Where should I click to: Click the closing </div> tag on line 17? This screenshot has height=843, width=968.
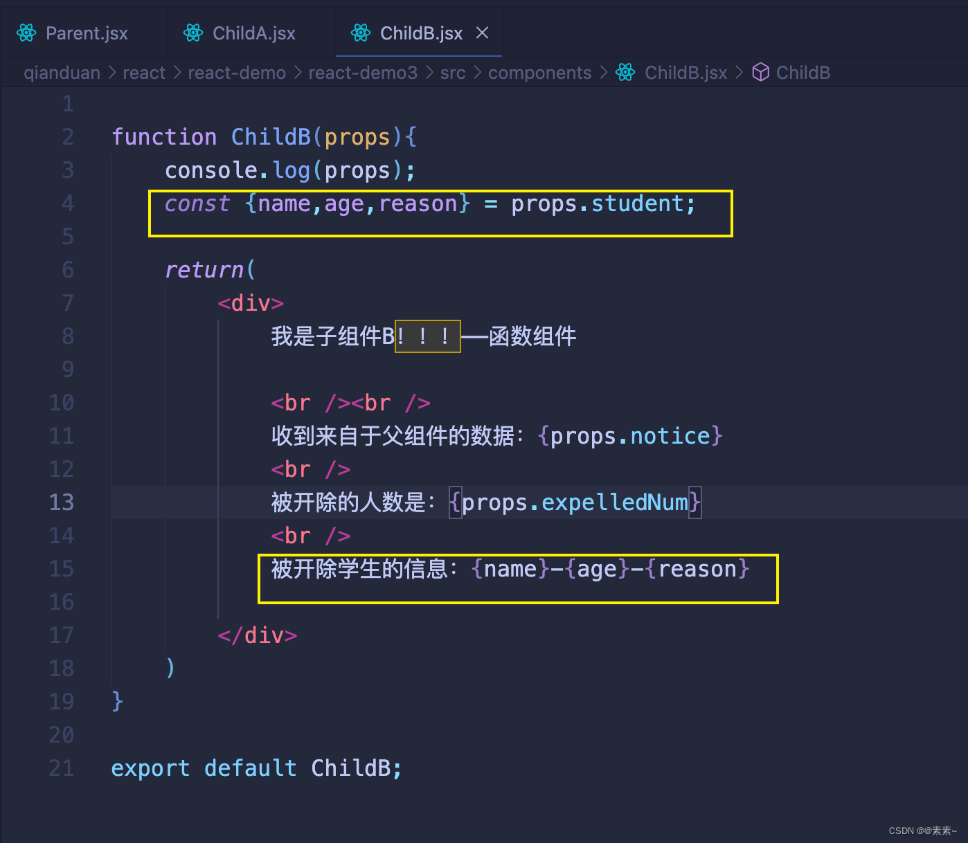258,635
